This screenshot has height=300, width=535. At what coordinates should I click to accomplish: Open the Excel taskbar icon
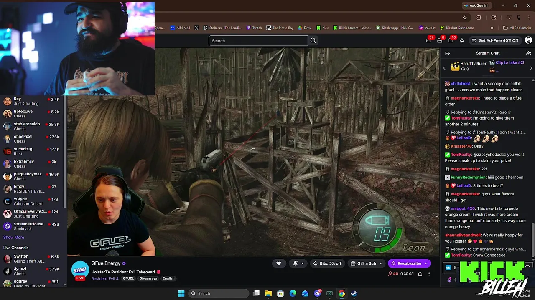click(329, 293)
